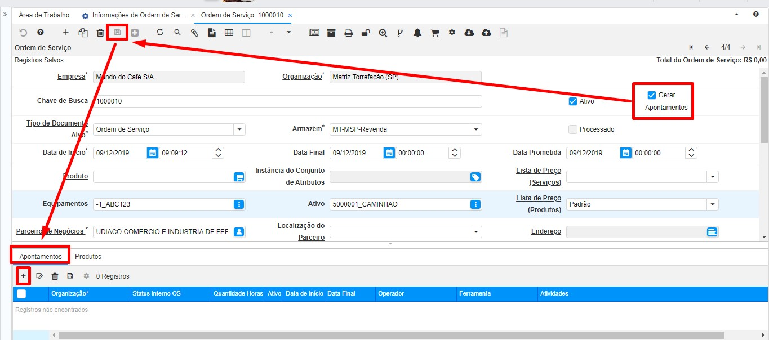The image size is (769, 340).
Task: Uncheck the Ativo checkbox
Action: click(573, 101)
